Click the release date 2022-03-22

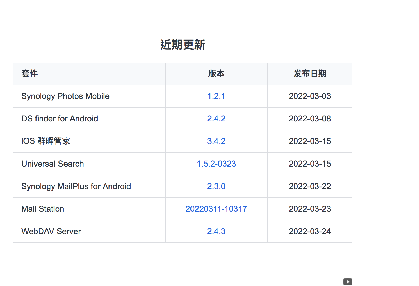pyautogui.click(x=310, y=186)
